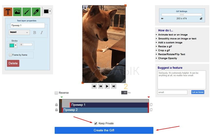Toggle Bold text formatting
The image size is (212, 137).
pyautogui.click(x=35, y=33)
